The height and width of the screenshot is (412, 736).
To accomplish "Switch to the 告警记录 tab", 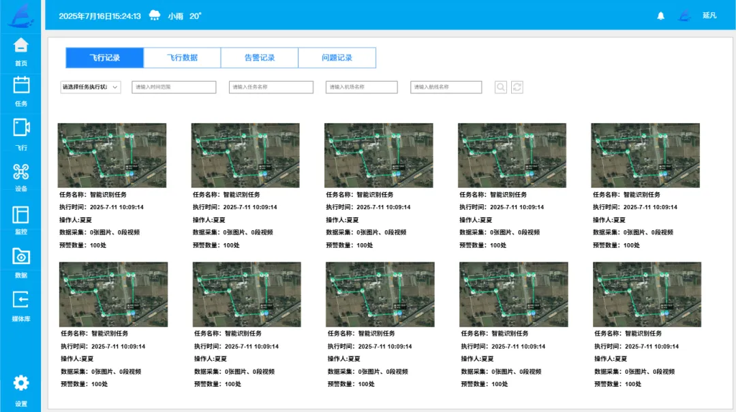I will 260,58.
